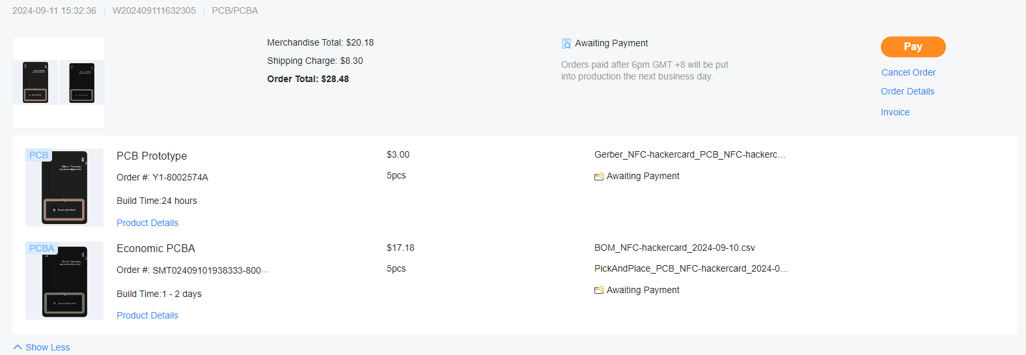Cancel this order via Cancel Order link
This screenshot has height=355, width=1026.
908,72
